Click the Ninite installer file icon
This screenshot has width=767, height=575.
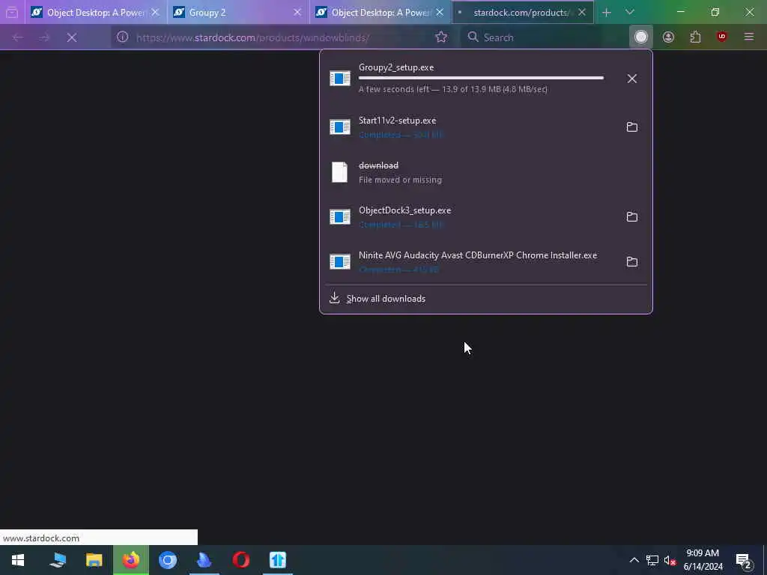[x=340, y=261]
